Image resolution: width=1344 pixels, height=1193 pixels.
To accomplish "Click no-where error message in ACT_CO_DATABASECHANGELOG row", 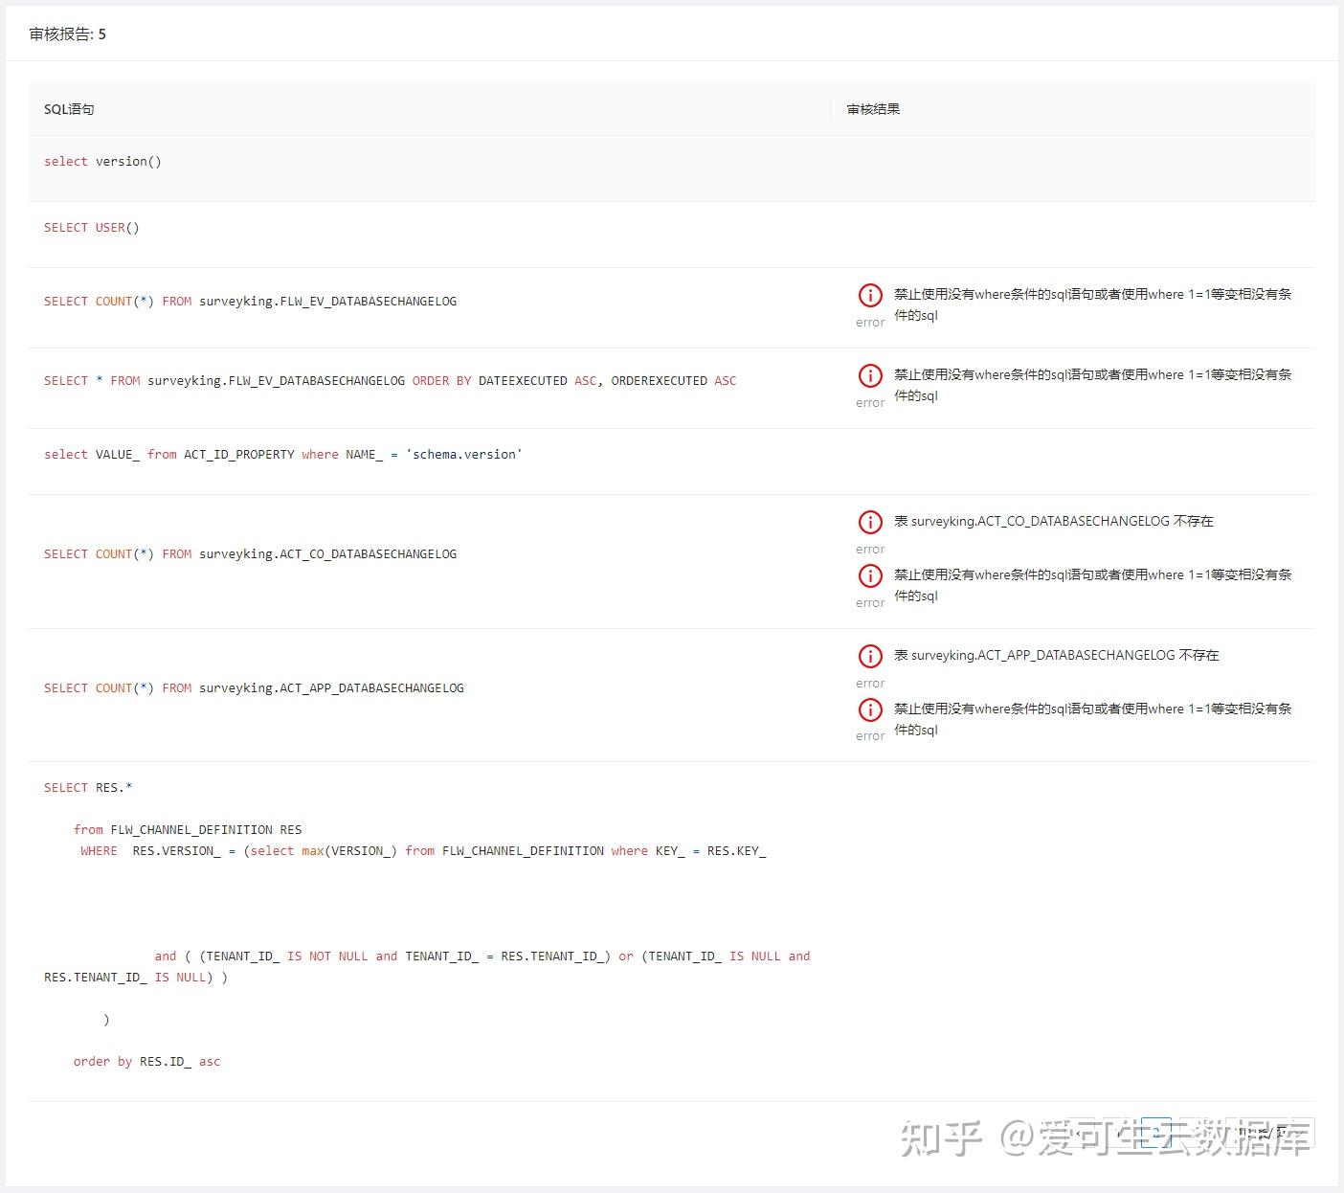I will point(1093,585).
